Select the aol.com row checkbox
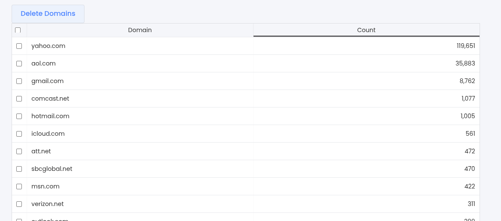 (x=19, y=63)
